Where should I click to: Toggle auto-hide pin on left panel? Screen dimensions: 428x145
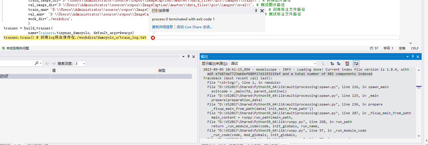point(189,56)
